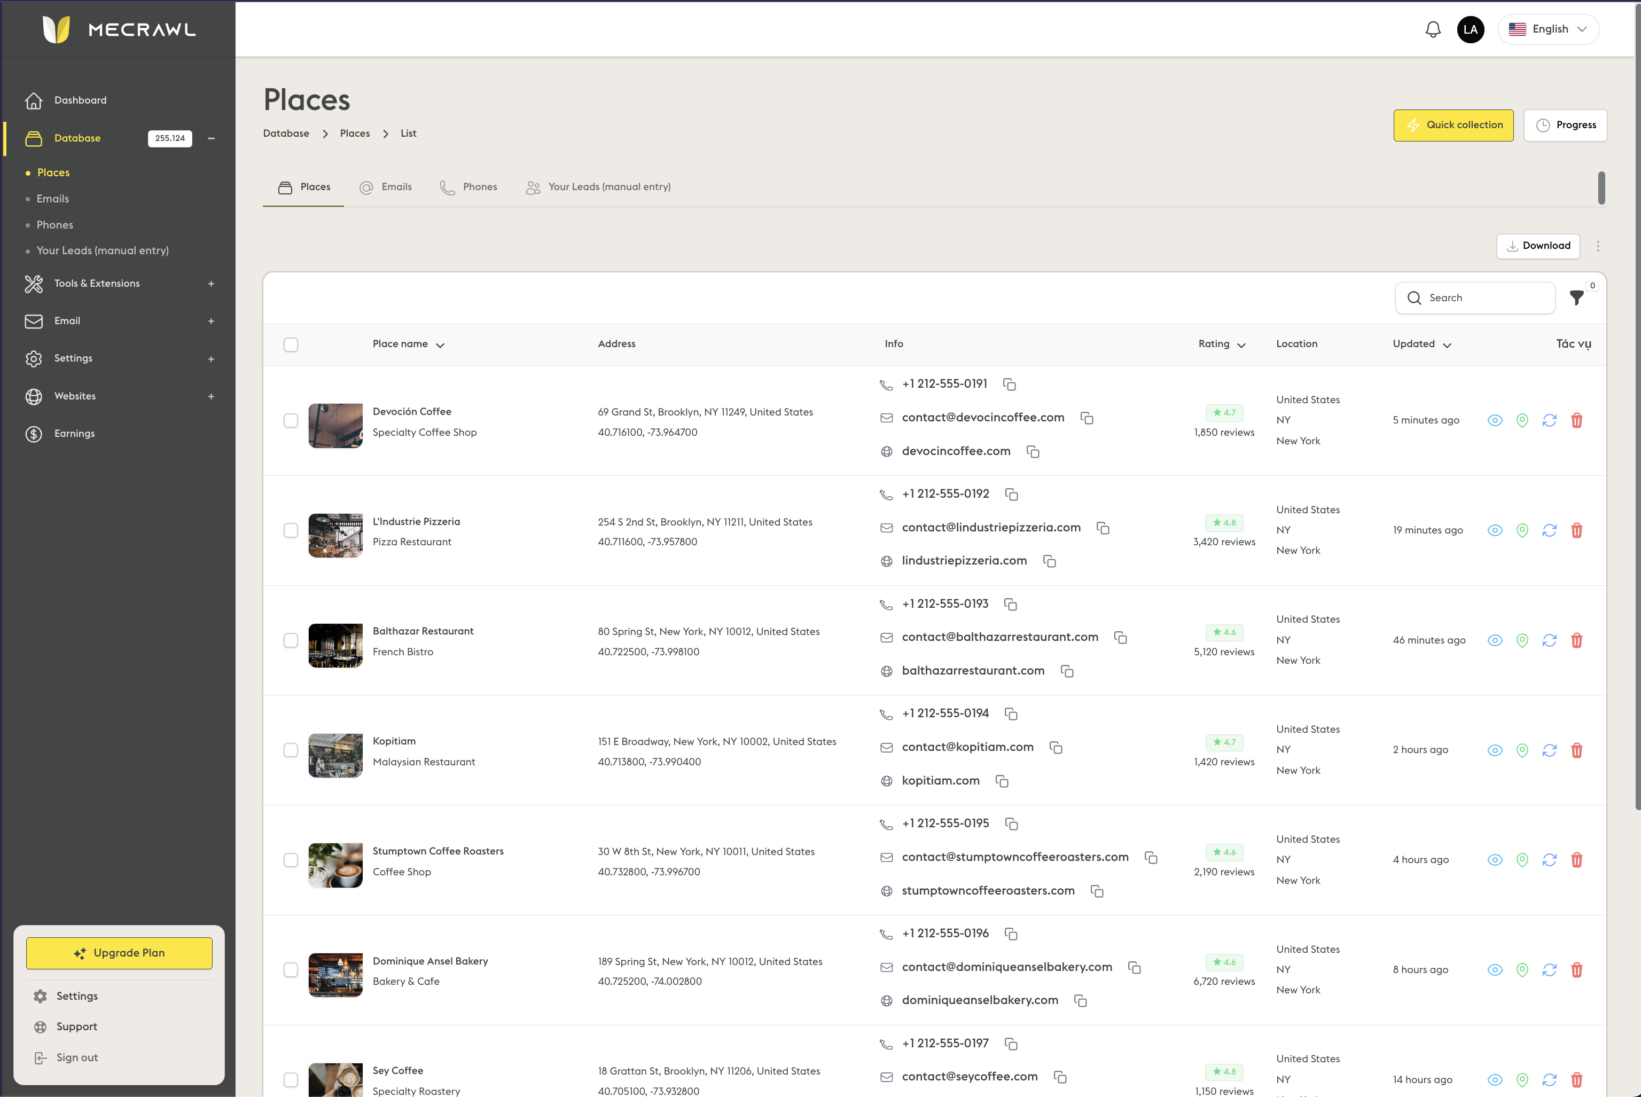Select the Balthazar Restaurant row checkbox
This screenshot has width=1641, height=1097.
[x=291, y=640]
